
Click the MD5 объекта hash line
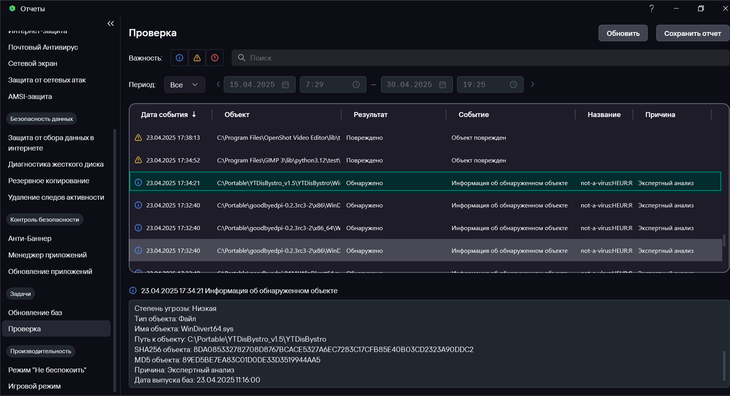(228, 359)
